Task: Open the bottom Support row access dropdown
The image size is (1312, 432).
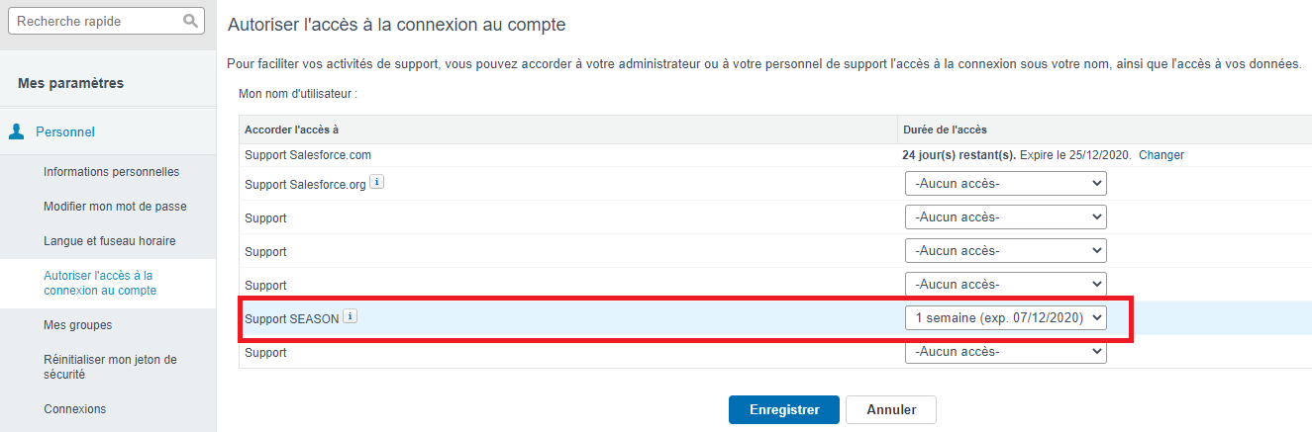Action: [x=1005, y=352]
